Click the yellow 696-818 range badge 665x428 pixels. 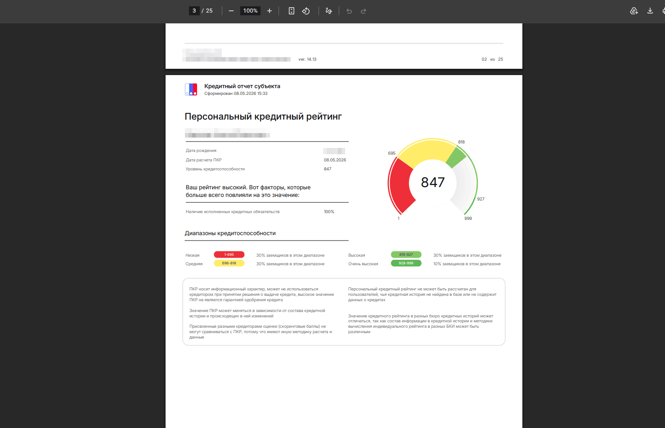(229, 263)
